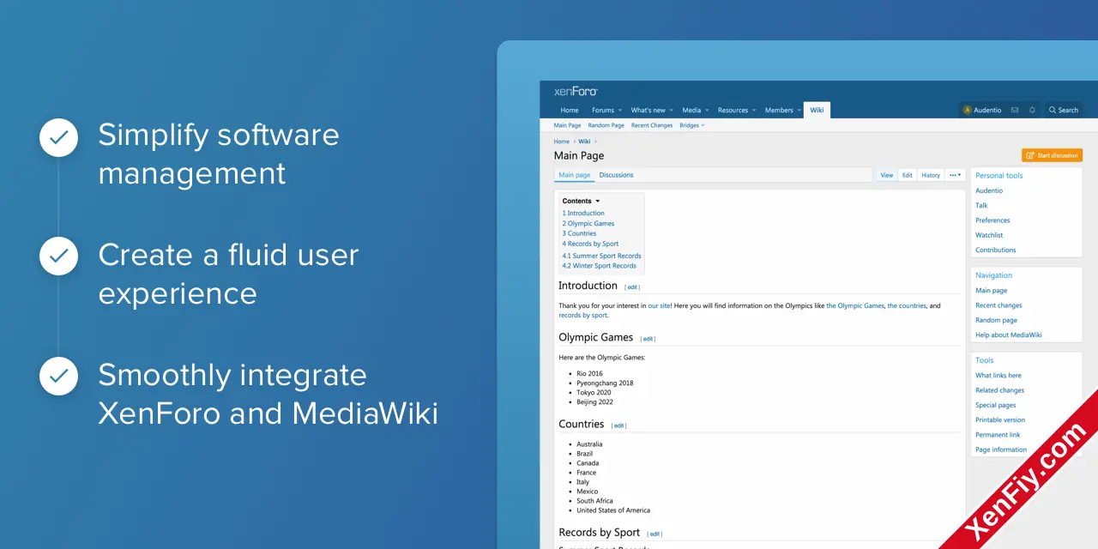Click What links here under Tools
This screenshot has height=549, width=1098.
point(998,376)
